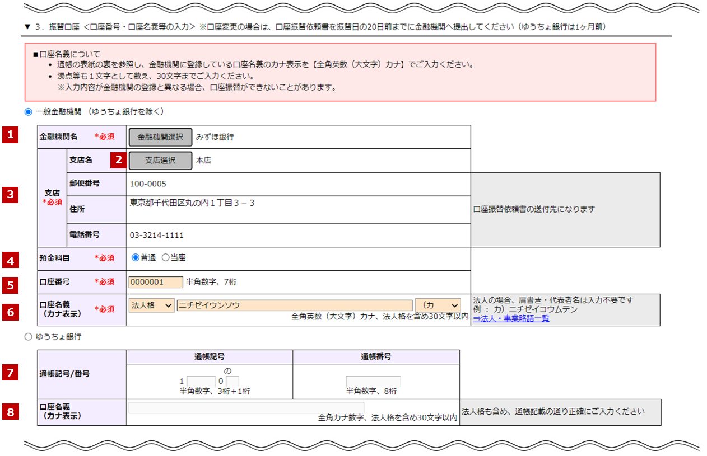Select the 一般金融機関 radio button
707x456 pixels.
(29, 112)
